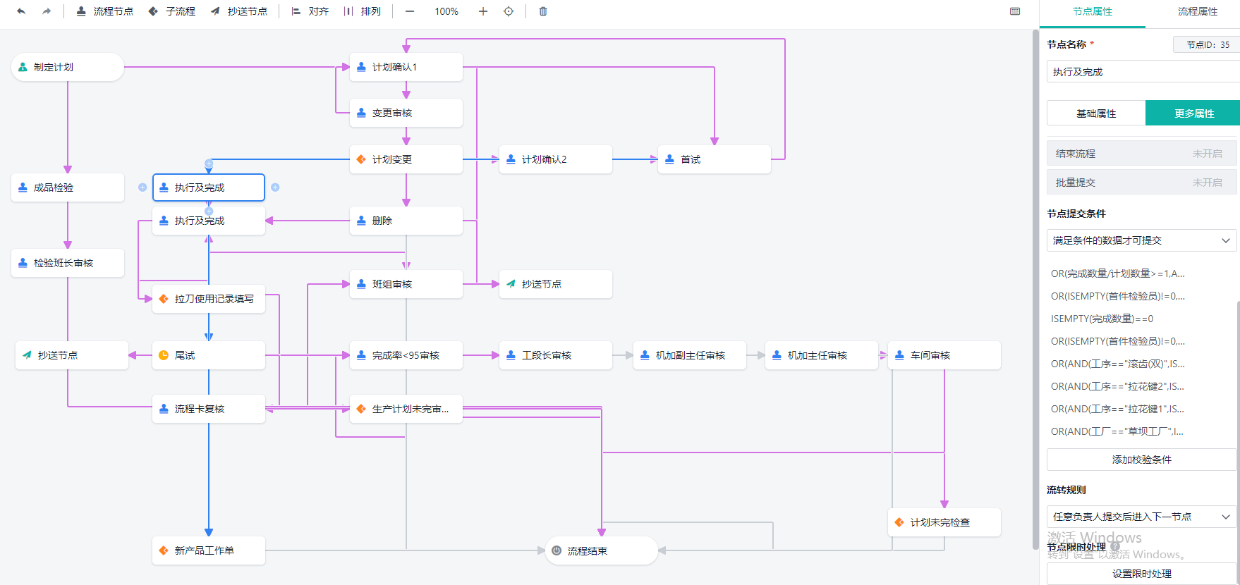Click the zoom in plus icon

[x=483, y=11]
